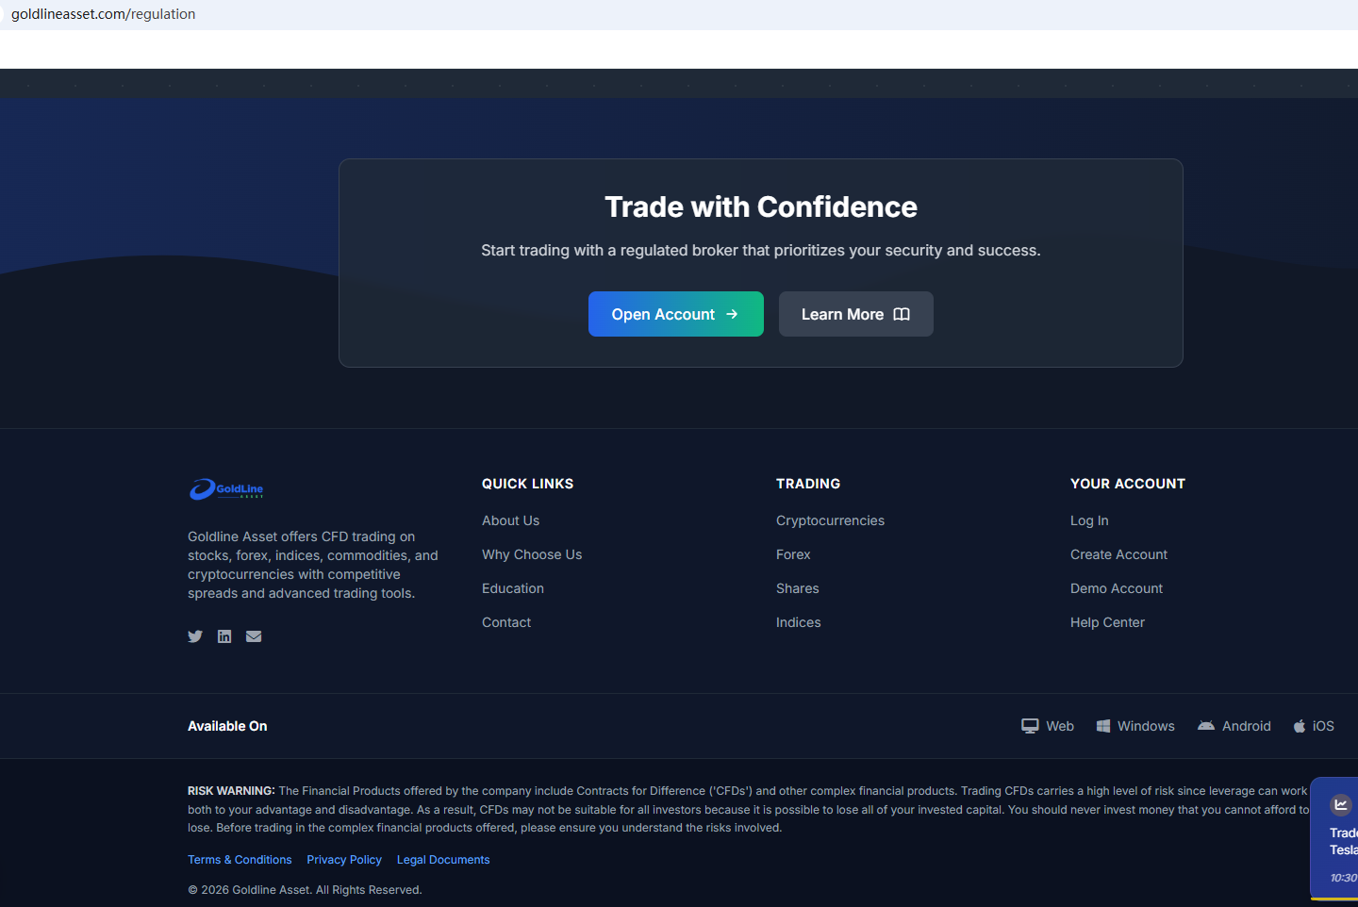Click the iOS Apple icon
This screenshot has width=1358, height=907.
tap(1300, 726)
